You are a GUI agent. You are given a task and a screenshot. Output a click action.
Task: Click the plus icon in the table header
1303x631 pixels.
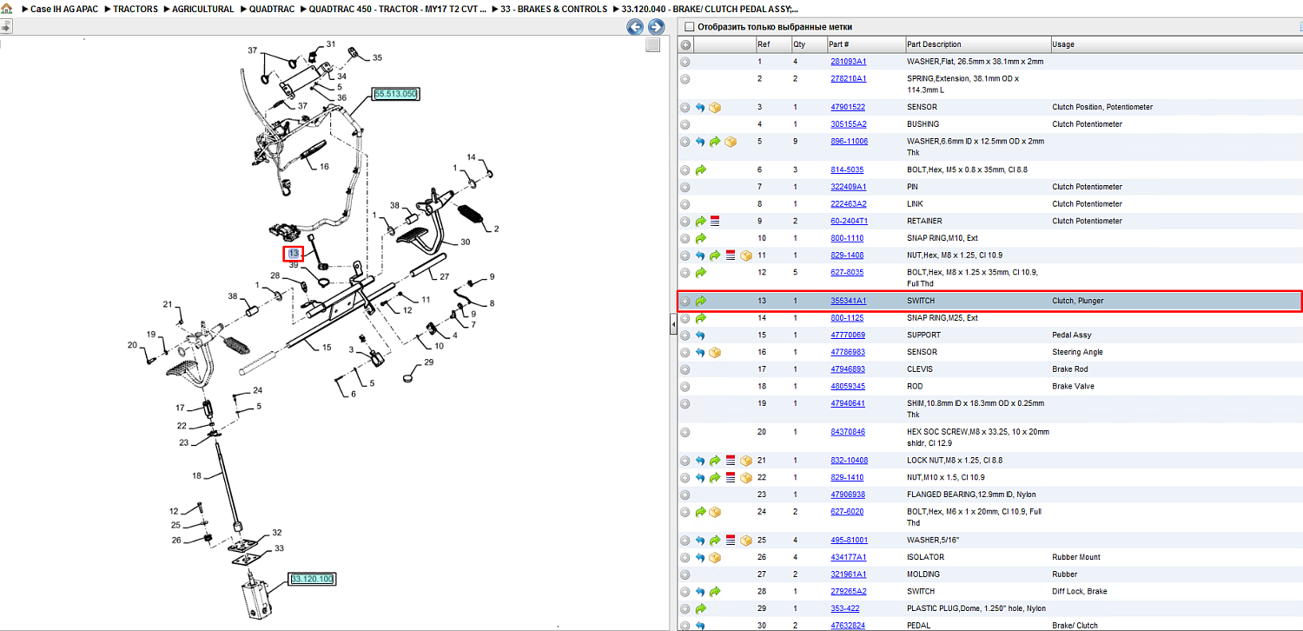pos(685,44)
